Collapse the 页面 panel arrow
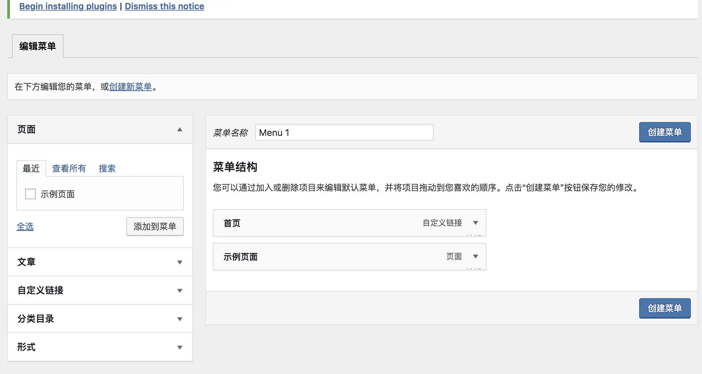This screenshot has width=702, height=374. 179,130
